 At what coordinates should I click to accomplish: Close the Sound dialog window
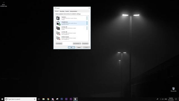click(89, 8)
